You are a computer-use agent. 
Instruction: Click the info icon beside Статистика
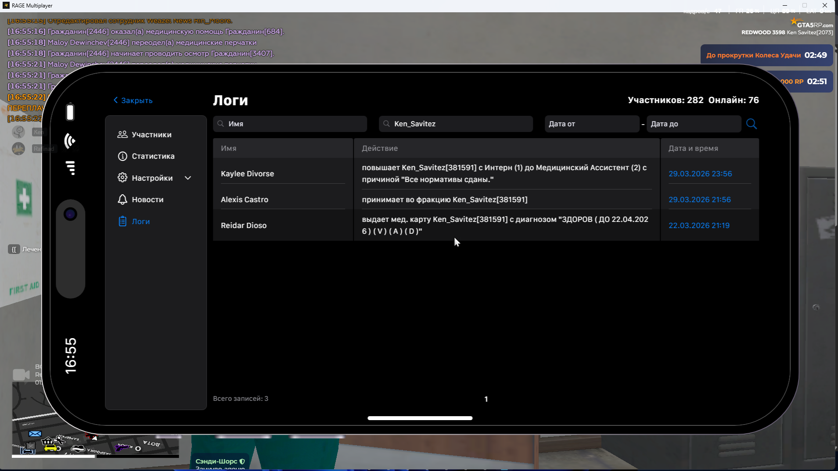click(122, 156)
